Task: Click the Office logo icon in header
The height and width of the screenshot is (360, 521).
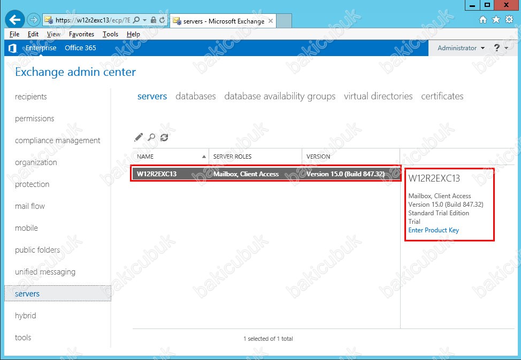Action: (12, 48)
